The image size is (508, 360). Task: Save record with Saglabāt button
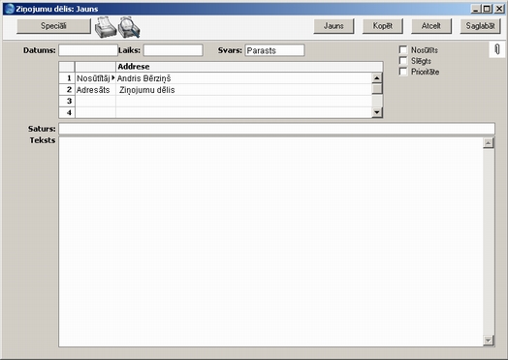[x=480, y=26]
